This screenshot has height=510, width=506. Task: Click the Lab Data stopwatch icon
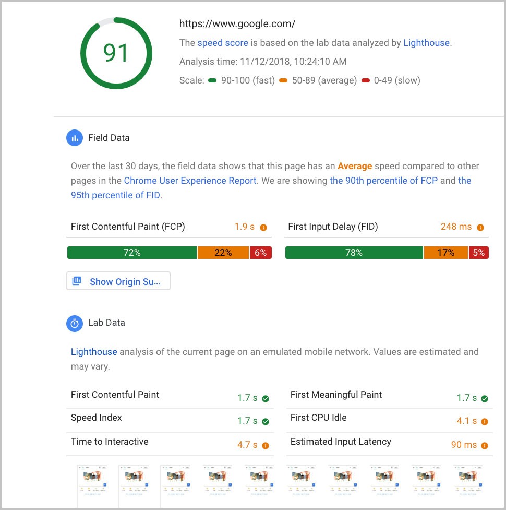(75, 323)
